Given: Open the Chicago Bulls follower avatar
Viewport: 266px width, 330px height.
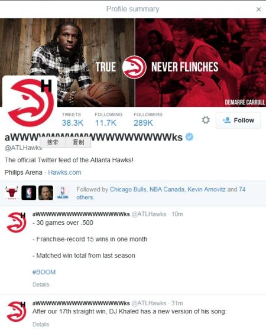Looking at the screenshot, I should click(12, 193).
